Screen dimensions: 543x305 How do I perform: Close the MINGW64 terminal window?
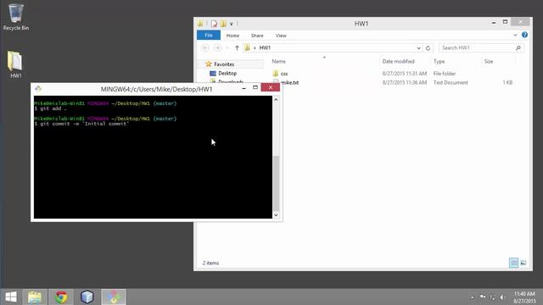coord(271,87)
